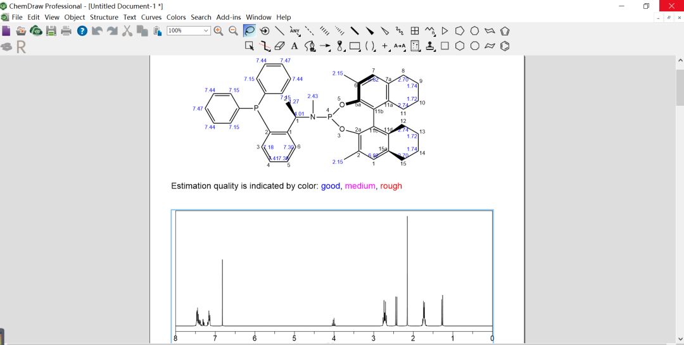This screenshot has width=684, height=345.
Task: Select the Lasso tool
Action: (250, 31)
